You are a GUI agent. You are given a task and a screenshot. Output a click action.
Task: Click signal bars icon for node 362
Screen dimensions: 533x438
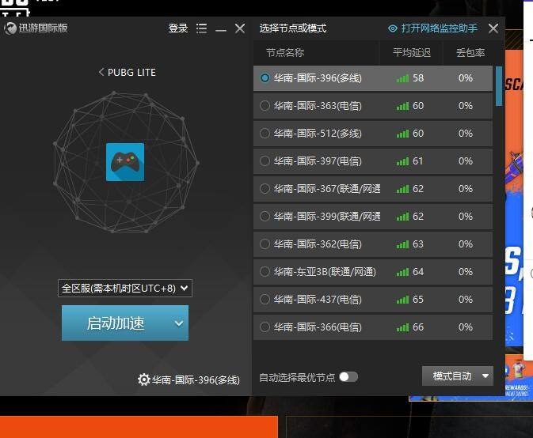point(402,244)
